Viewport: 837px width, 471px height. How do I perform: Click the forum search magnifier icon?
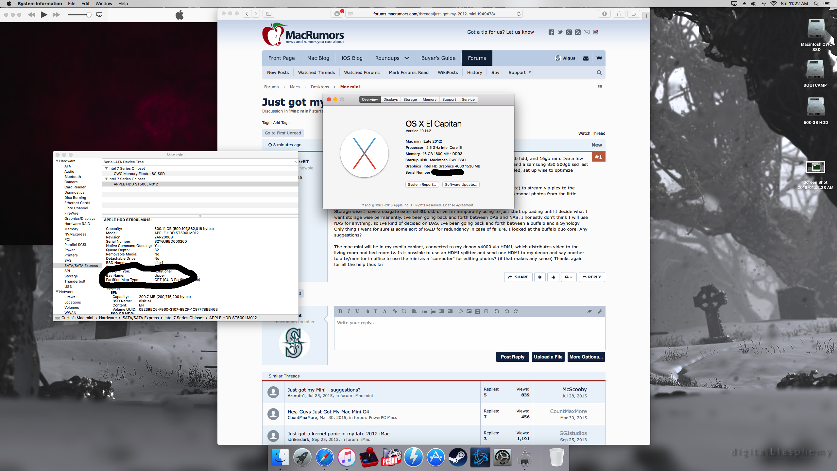[599, 73]
